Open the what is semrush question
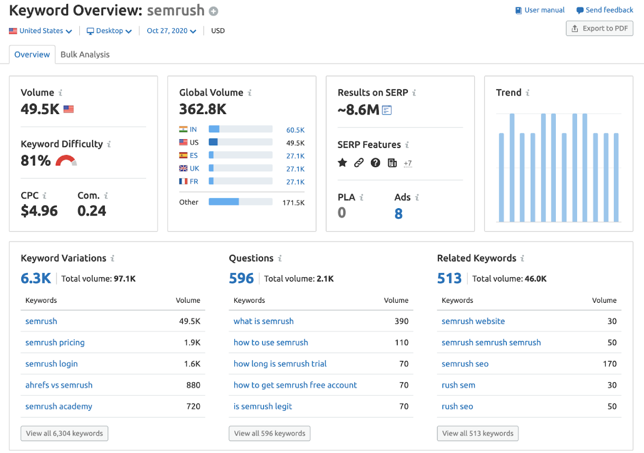644x453 pixels. (x=264, y=321)
